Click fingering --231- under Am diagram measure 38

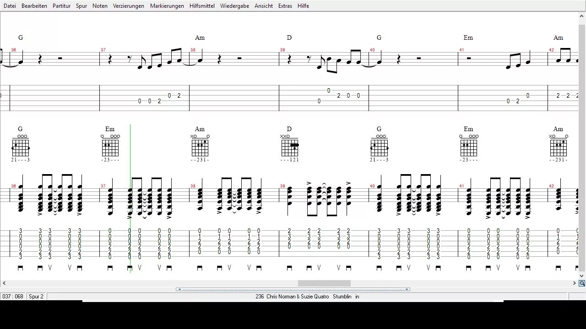(200, 160)
